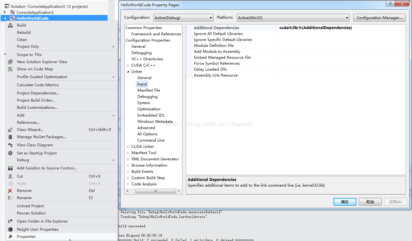Click the Properties wrench icon
The height and width of the screenshot is (241, 412).
10,237
